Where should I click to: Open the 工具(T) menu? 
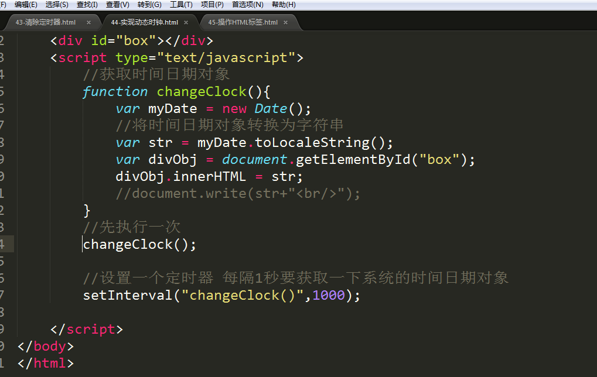[x=181, y=5]
